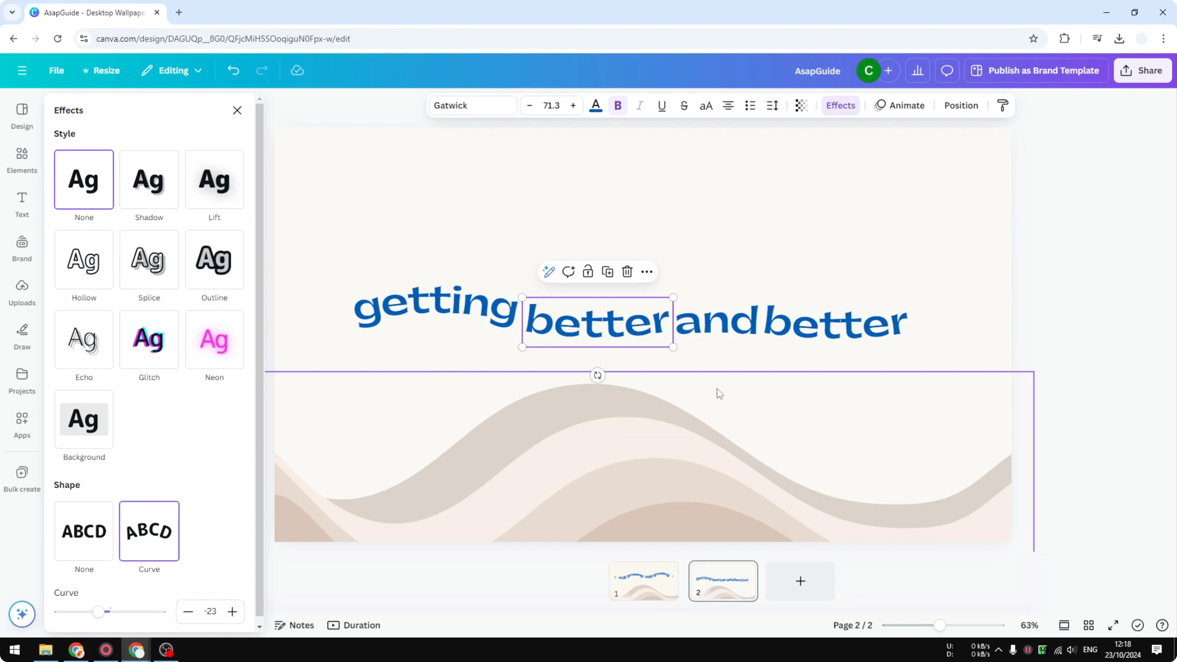Toggle strikethrough formatting
The height and width of the screenshot is (662, 1177).
point(684,105)
